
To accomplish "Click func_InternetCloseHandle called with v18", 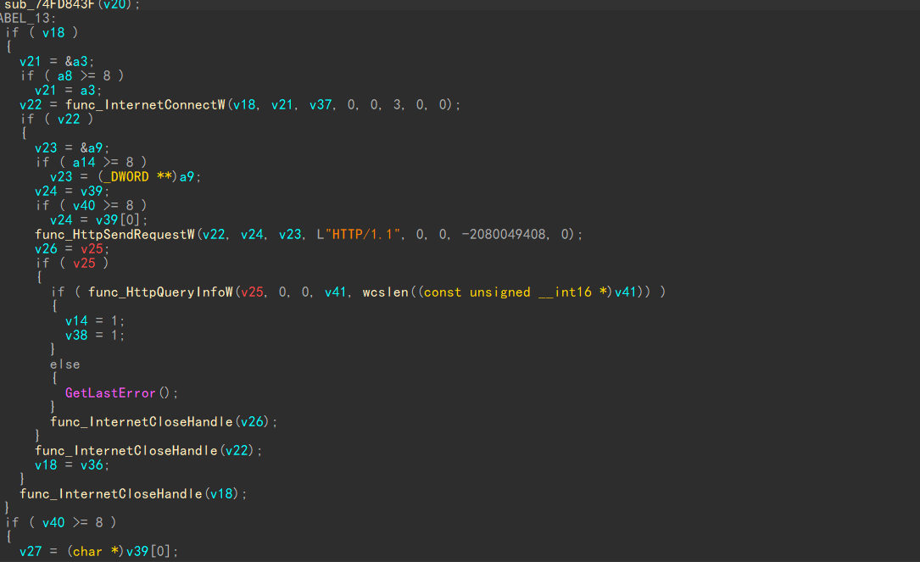I will 110,493.
